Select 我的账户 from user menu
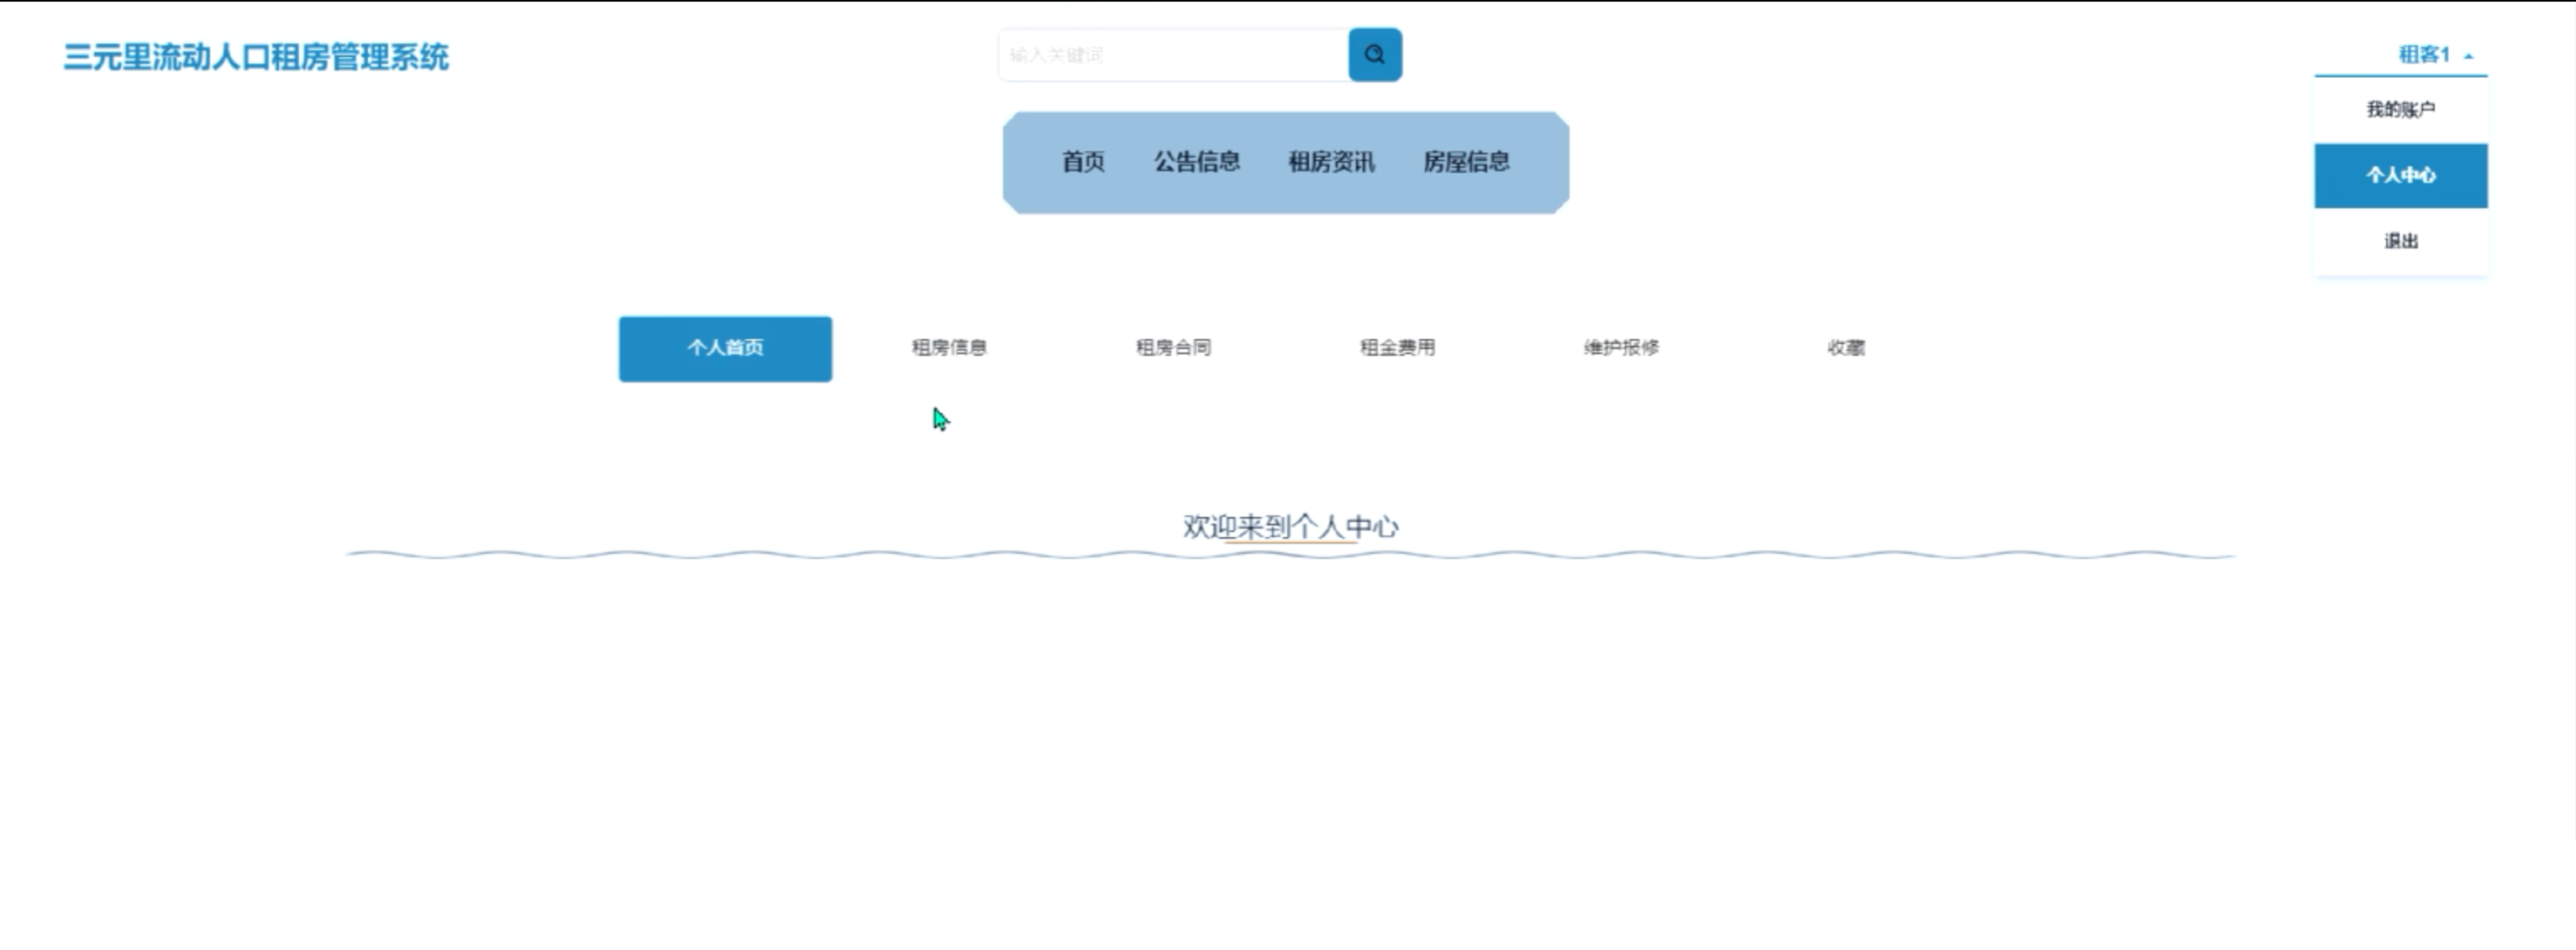This screenshot has height=950, width=2576. 2400,110
